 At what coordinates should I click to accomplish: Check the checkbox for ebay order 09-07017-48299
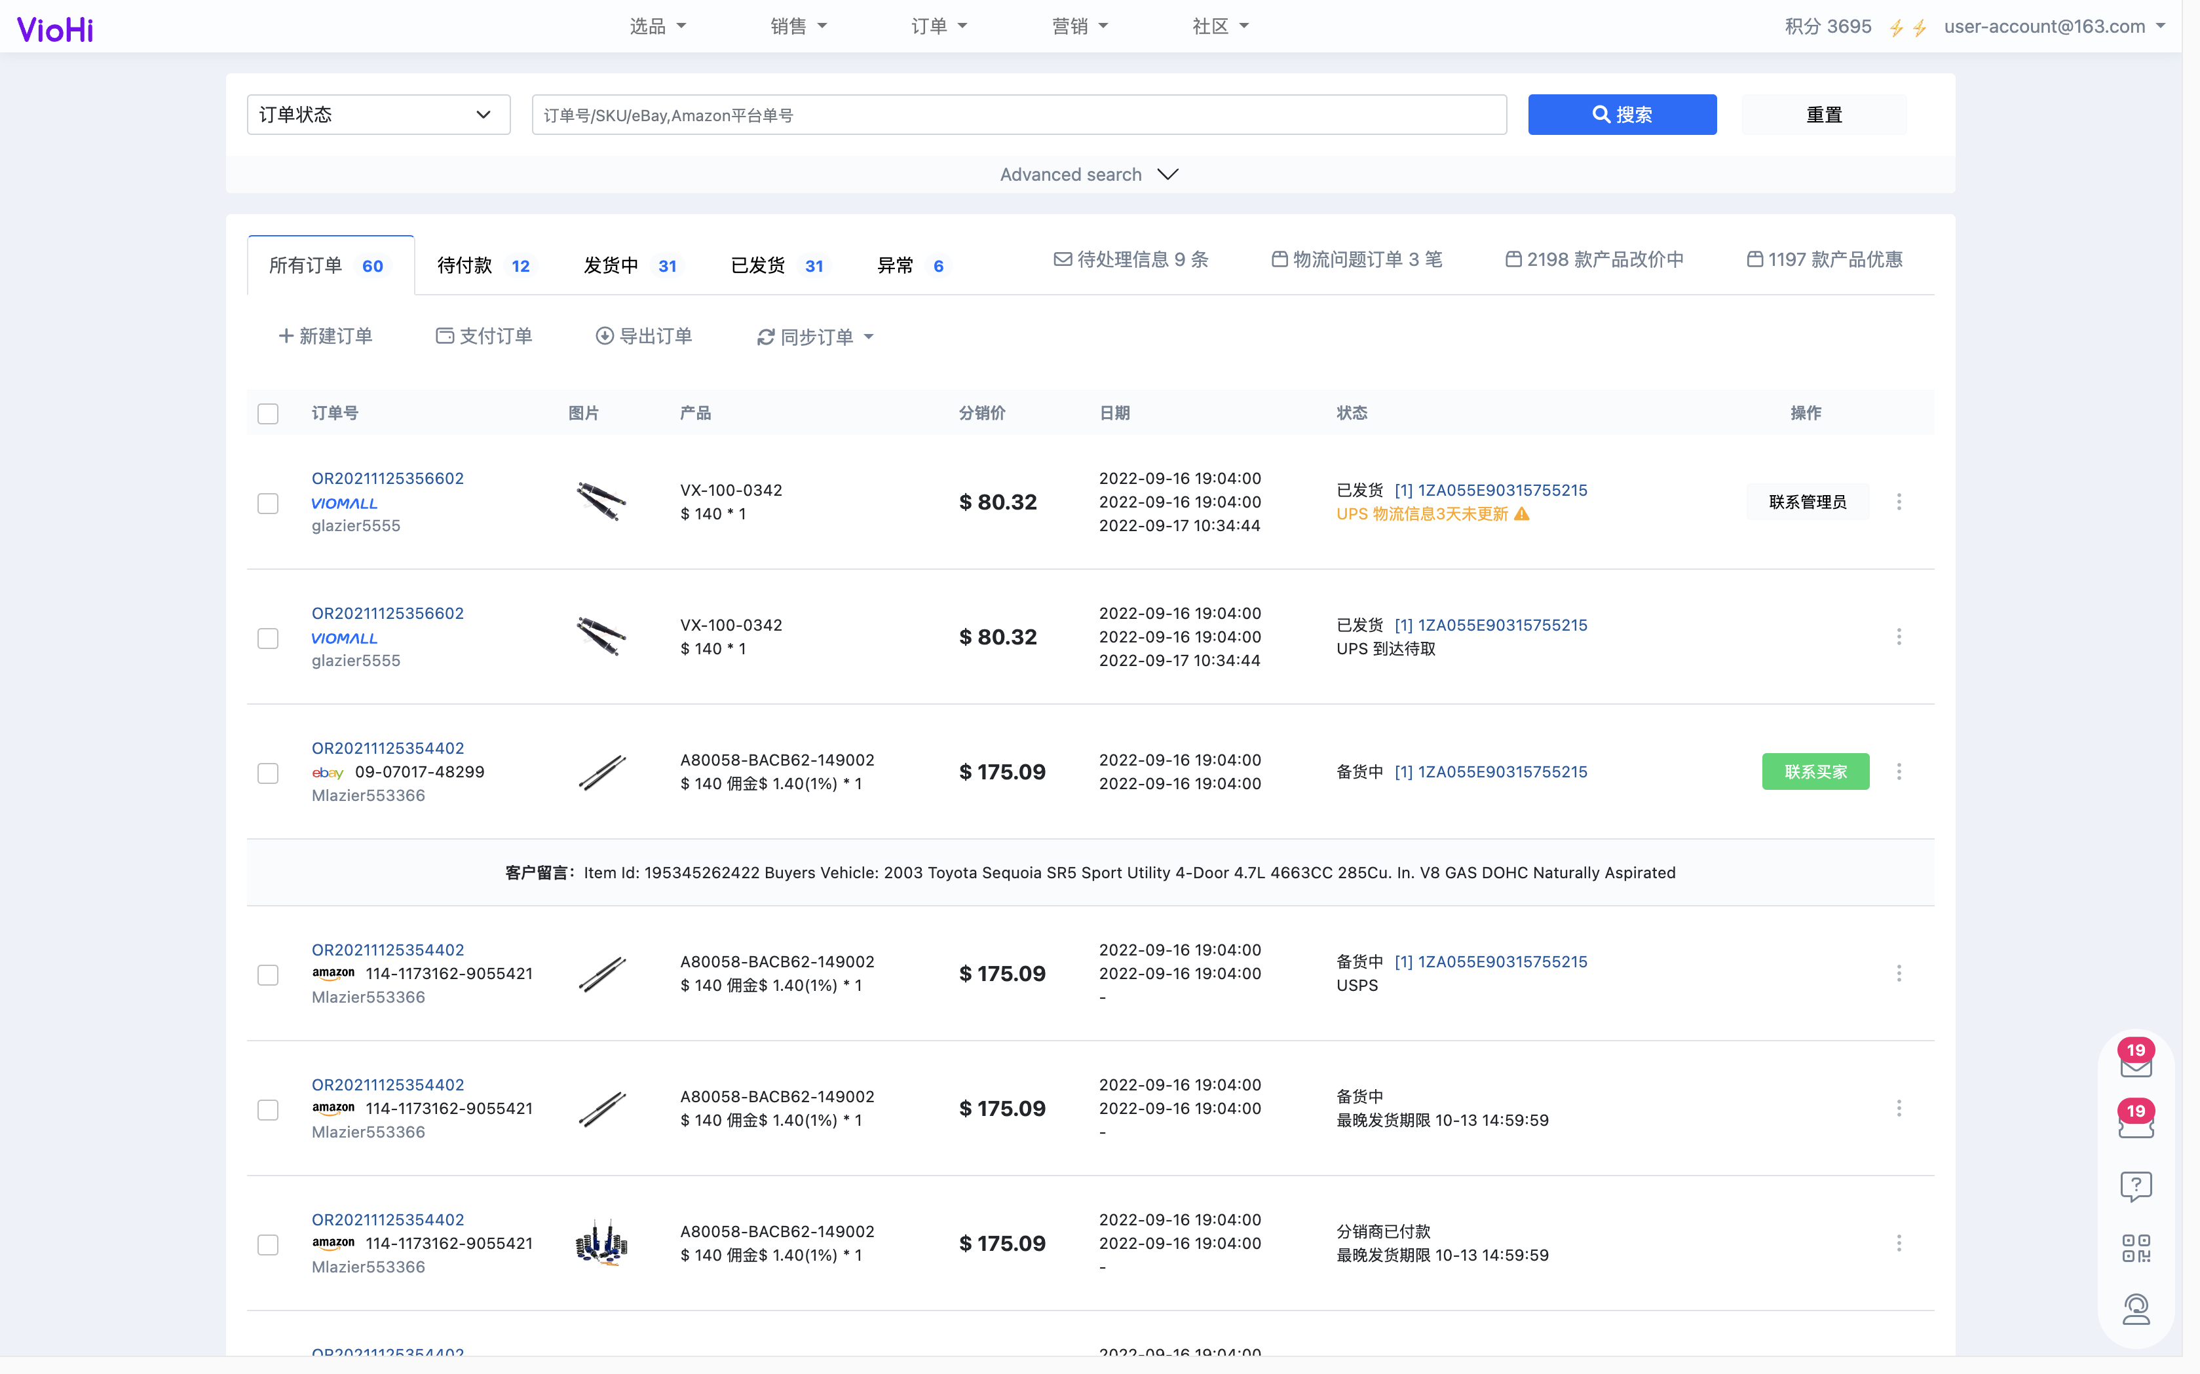coord(268,773)
